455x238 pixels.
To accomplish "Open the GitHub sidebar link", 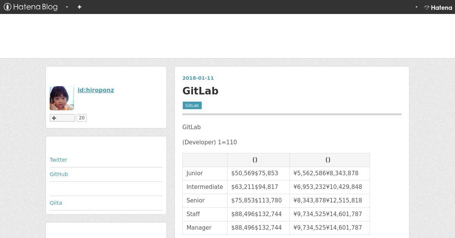I will (x=59, y=174).
